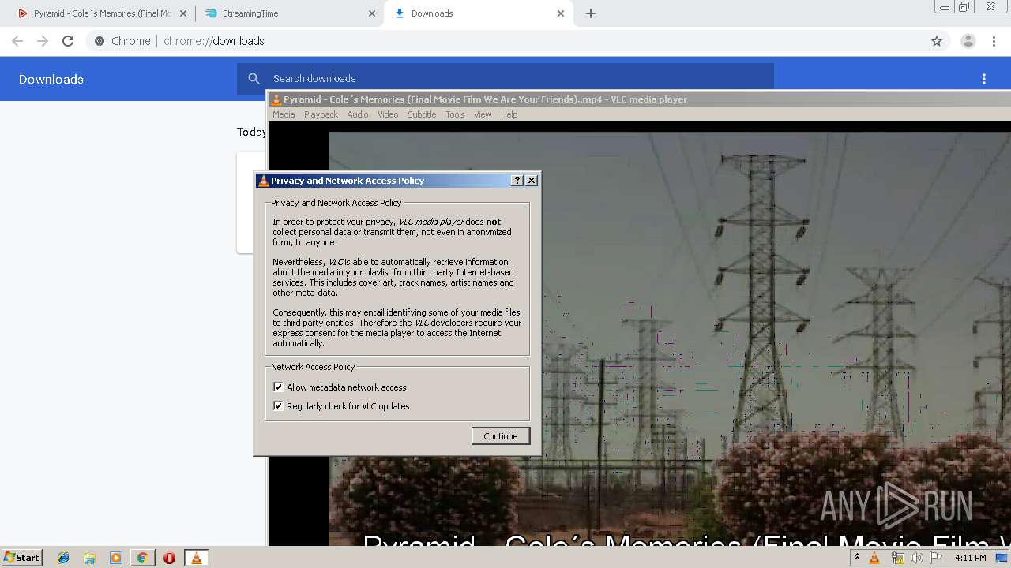
Task: Open the volume tray icon
Action: click(x=916, y=558)
